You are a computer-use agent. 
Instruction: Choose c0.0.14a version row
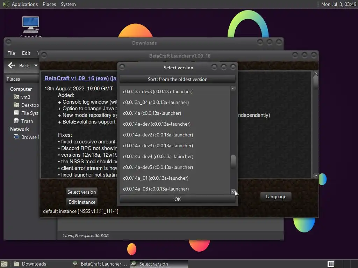(175, 113)
